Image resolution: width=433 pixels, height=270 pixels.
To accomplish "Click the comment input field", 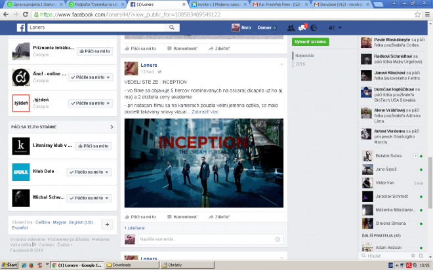I will 210,239.
